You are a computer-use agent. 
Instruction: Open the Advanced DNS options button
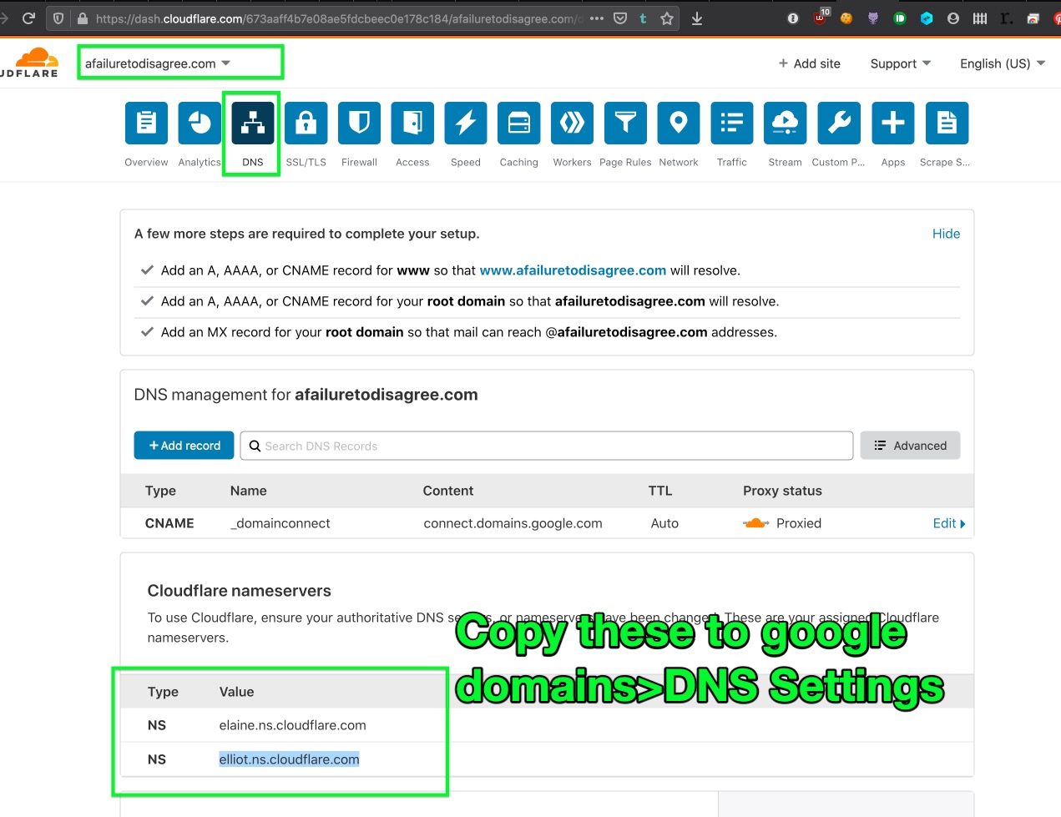pyautogui.click(x=910, y=446)
